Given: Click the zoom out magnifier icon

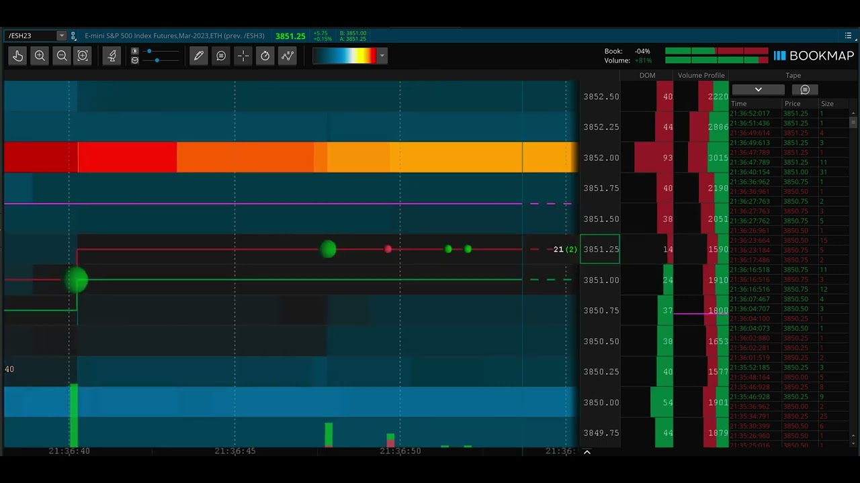Looking at the screenshot, I should (62, 56).
